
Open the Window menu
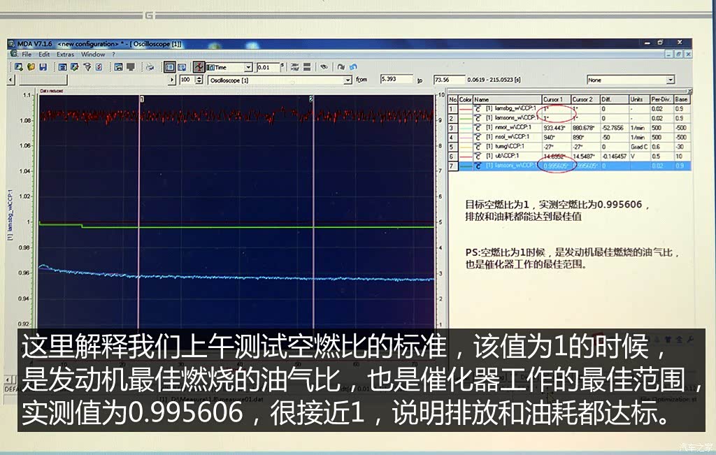[x=93, y=55]
